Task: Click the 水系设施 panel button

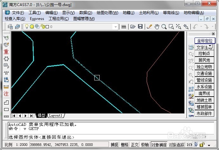Action: pyautogui.click(x=204, y=87)
